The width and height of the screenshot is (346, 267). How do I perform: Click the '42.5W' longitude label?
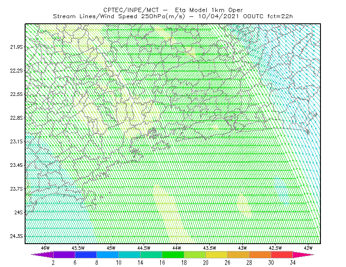pos(276,248)
